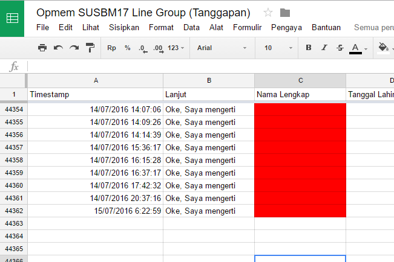Open the Formulir menu
Viewport: 394px width, 262px height.
tap(248, 27)
